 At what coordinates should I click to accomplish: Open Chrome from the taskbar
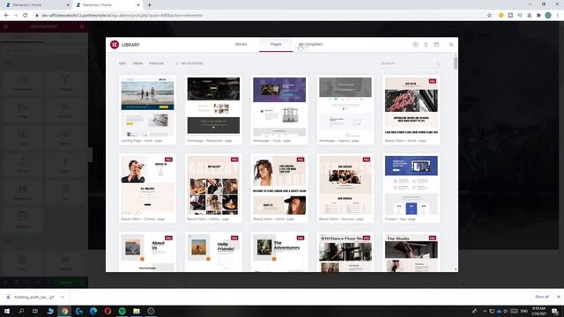[64, 311]
